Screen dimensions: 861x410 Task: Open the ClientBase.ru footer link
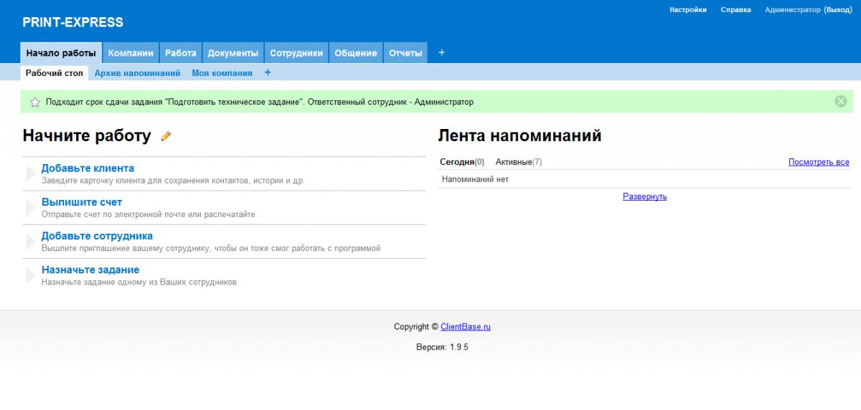point(466,327)
